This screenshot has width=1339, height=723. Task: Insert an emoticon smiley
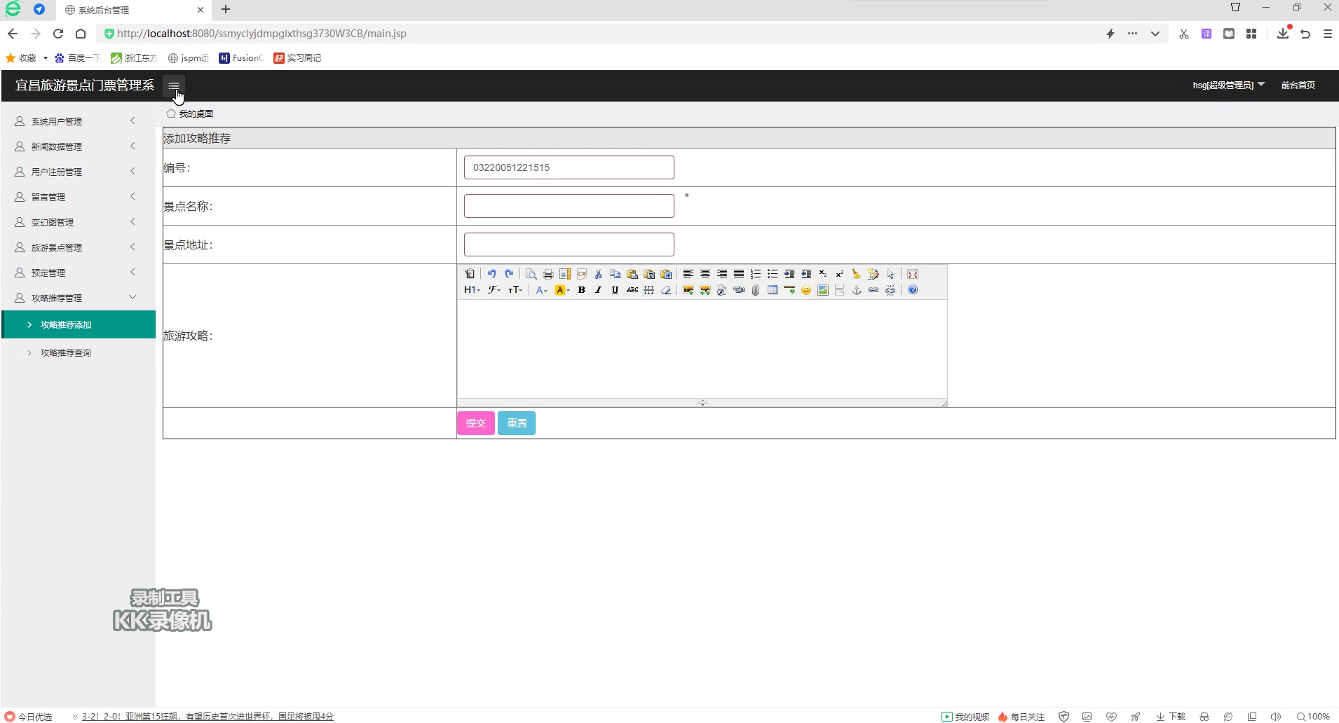(x=806, y=290)
